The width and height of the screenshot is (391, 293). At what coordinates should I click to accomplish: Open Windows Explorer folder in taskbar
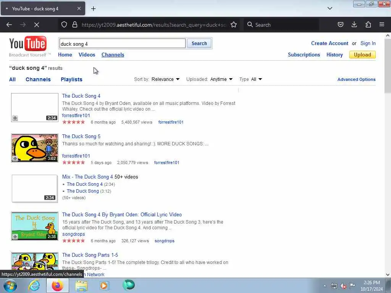(x=82, y=286)
